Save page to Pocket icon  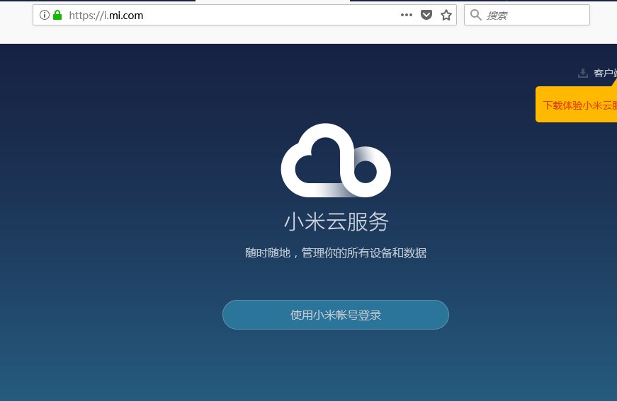[426, 16]
